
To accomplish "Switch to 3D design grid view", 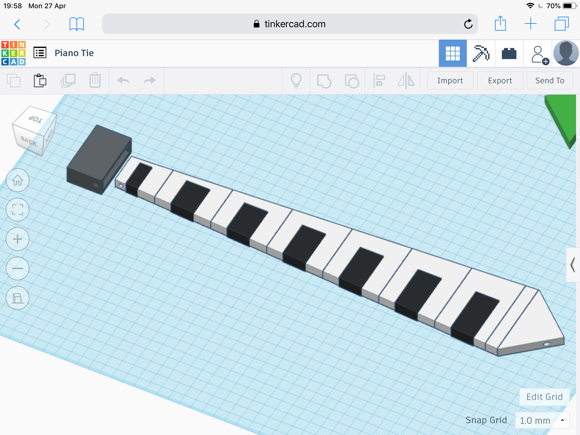I will 453,53.
